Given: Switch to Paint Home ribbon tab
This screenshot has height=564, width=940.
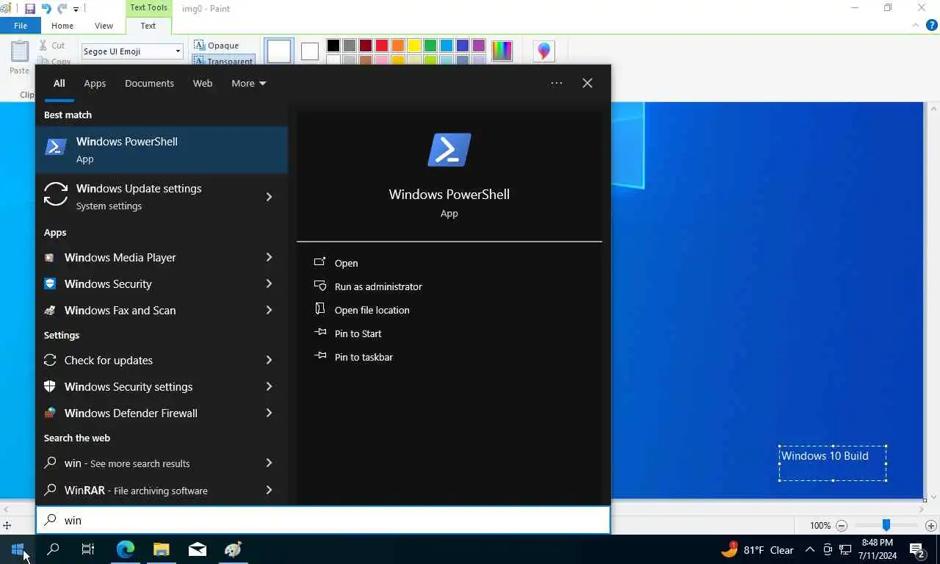Looking at the screenshot, I should click(x=62, y=26).
